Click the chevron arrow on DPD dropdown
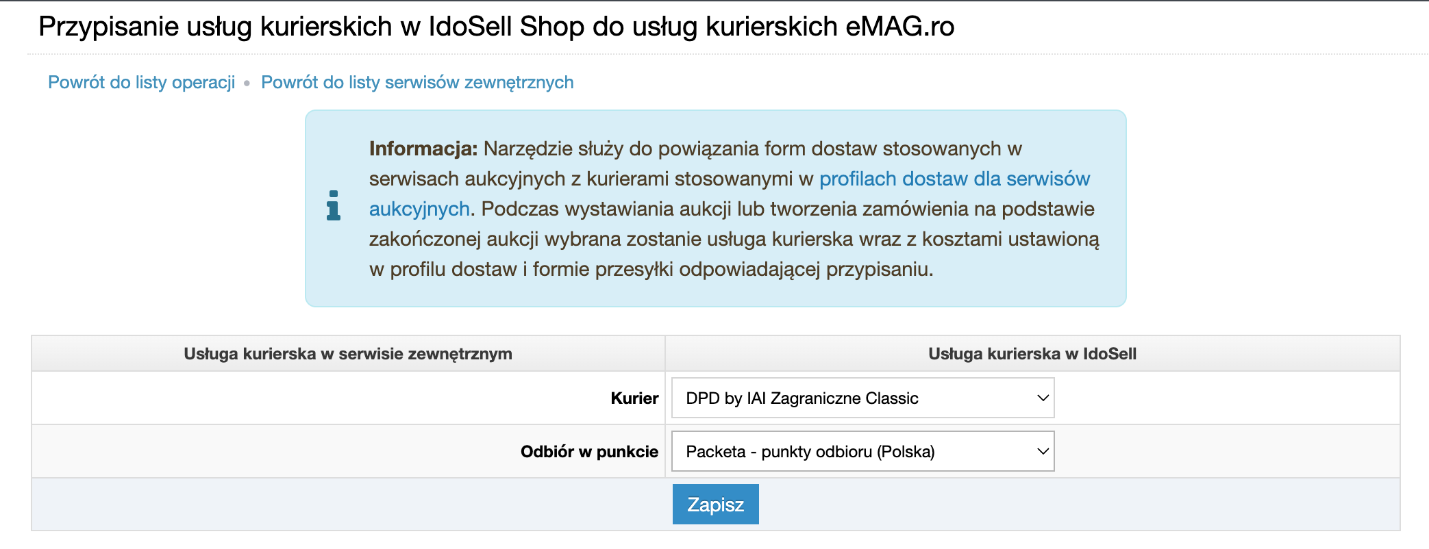The image size is (1429, 549). pyautogui.click(x=1043, y=398)
